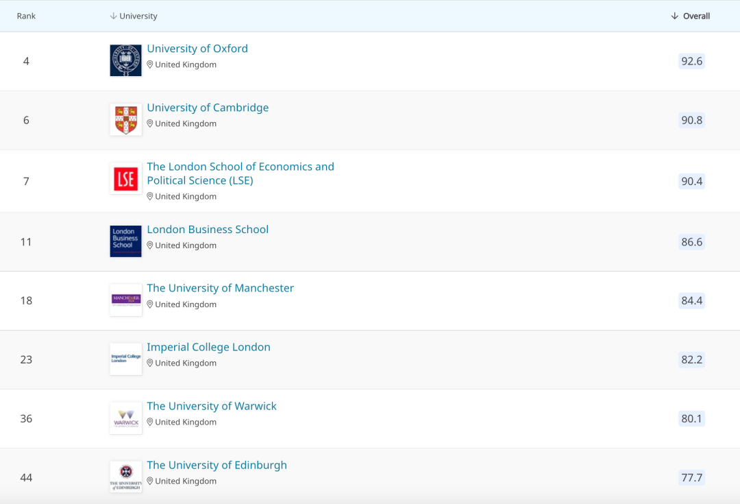Image resolution: width=740 pixels, height=504 pixels.
Task: Visit The University of Manchester page
Action: click(x=220, y=289)
